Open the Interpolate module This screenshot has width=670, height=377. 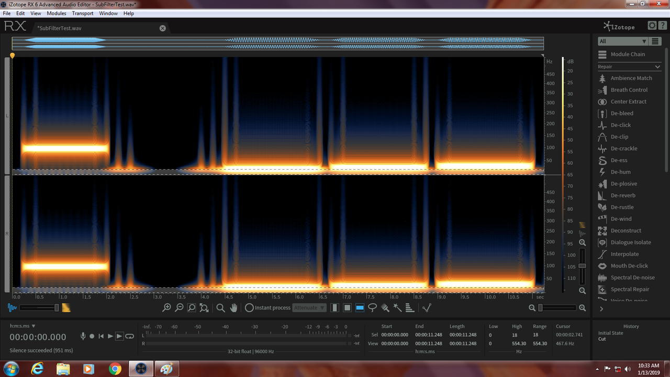[626, 254]
